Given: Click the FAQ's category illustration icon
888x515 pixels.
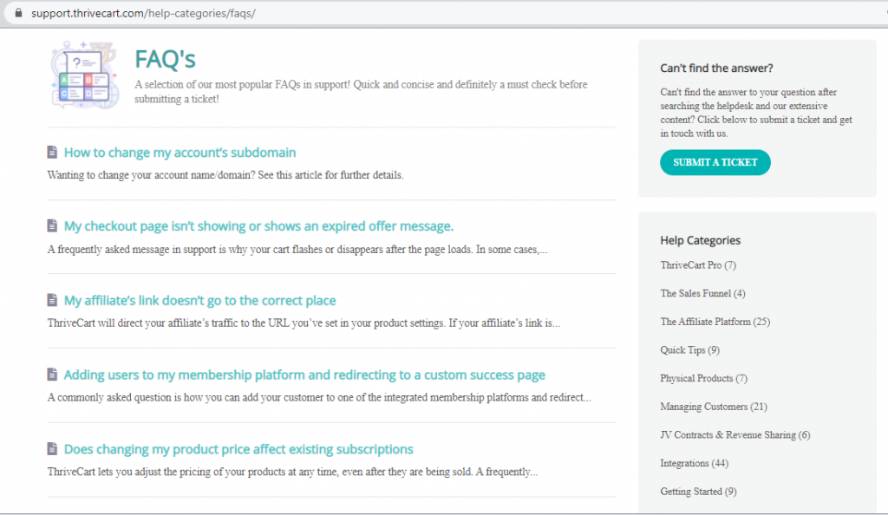Looking at the screenshot, I should pyautogui.click(x=84, y=75).
